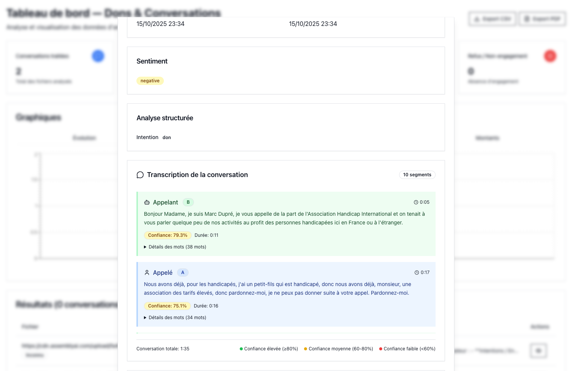Click the person icon next to Appelé
This screenshot has height=371, width=572.
pyautogui.click(x=147, y=273)
